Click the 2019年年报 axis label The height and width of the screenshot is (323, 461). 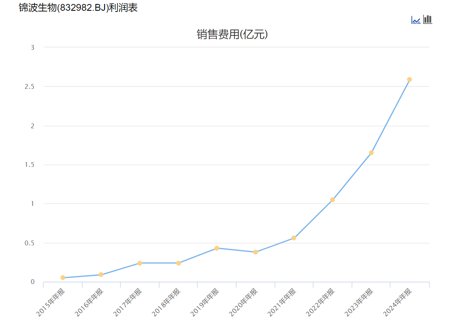tap(204, 303)
